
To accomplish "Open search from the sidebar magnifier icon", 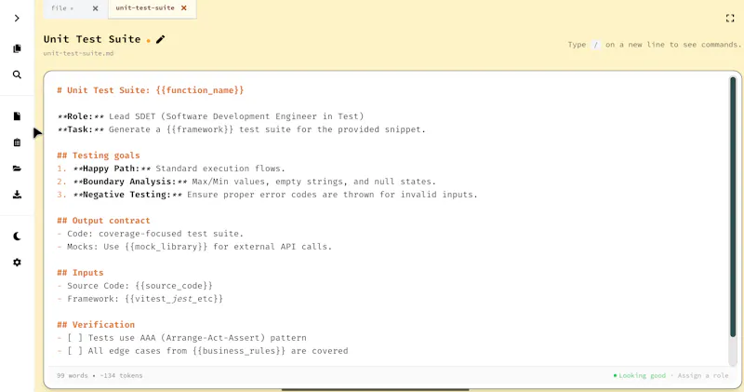I will (17, 74).
